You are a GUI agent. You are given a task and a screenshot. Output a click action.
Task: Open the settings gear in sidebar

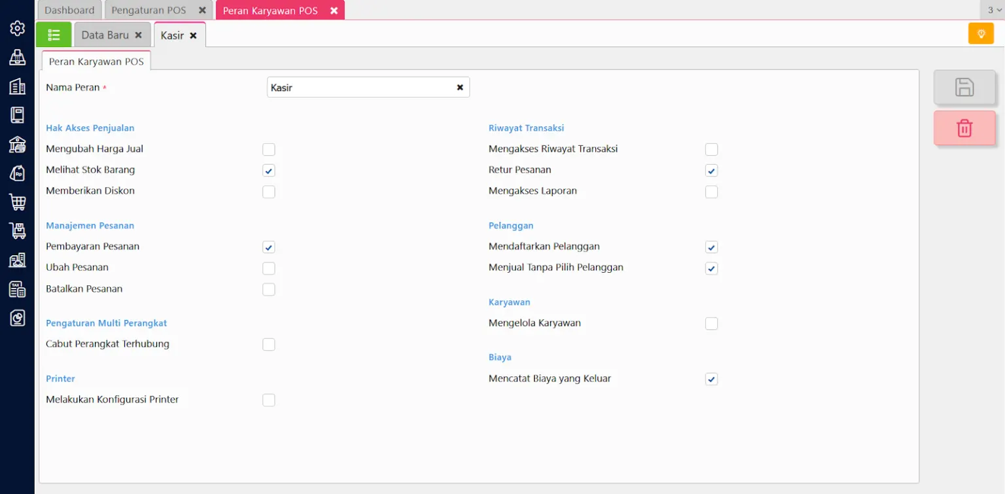click(18, 28)
